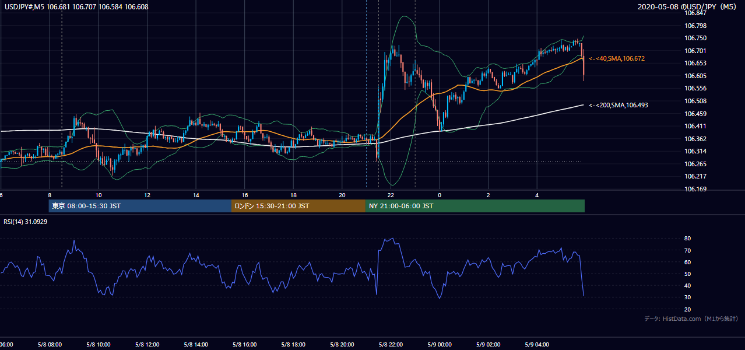
Task: Click the RSI 30 level label
Action: [688, 297]
